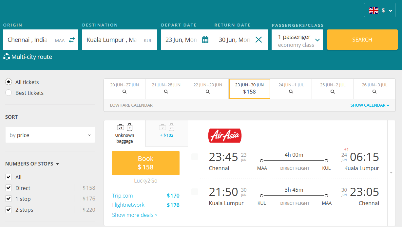The width and height of the screenshot is (402, 227).
Task: Swap origin and destination arrows icon
Action: pos(72,40)
